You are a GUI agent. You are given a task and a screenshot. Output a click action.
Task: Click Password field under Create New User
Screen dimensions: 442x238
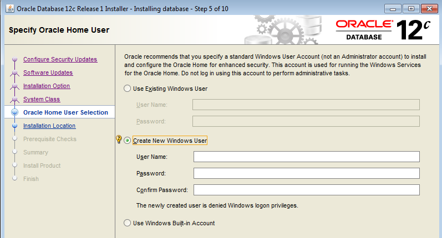[307, 173]
